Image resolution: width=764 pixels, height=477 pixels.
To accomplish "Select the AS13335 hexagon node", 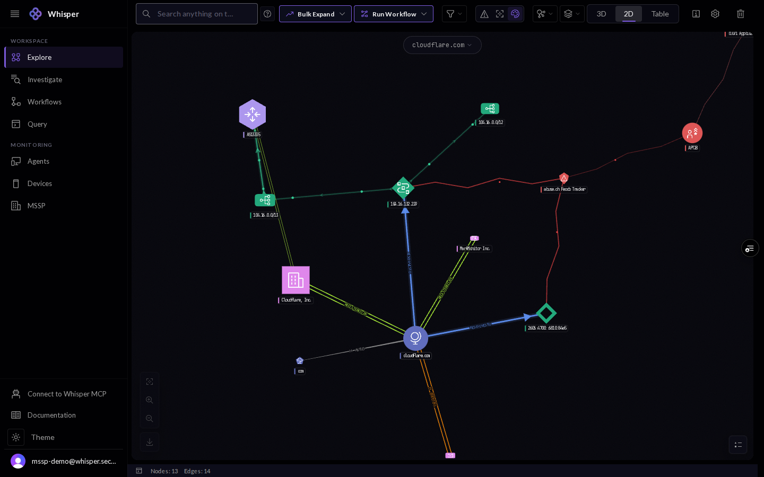I will point(253,114).
